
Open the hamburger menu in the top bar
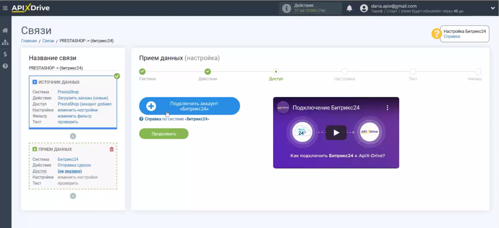(5, 8)
